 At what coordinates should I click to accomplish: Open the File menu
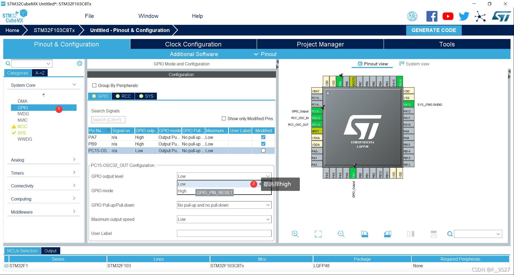point(89,16)
